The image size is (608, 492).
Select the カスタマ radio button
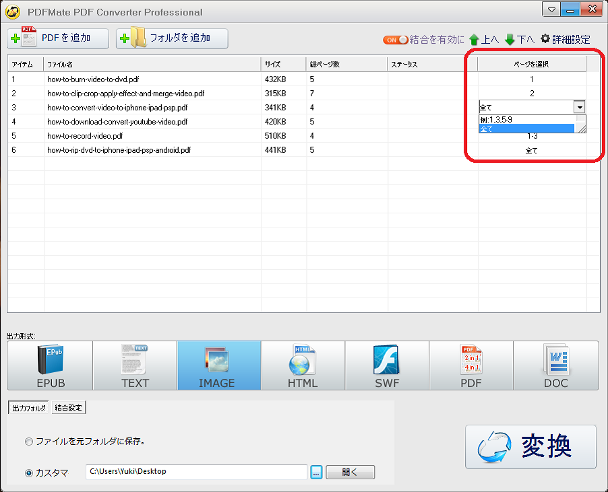point(29,473)
